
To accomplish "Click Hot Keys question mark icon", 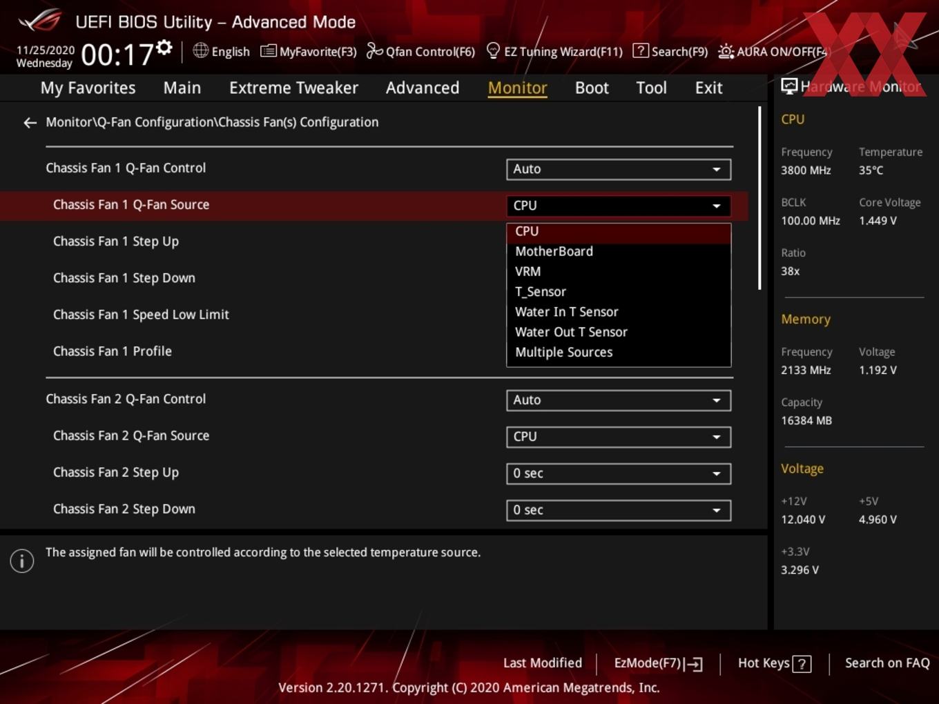I will coord(802,664).
